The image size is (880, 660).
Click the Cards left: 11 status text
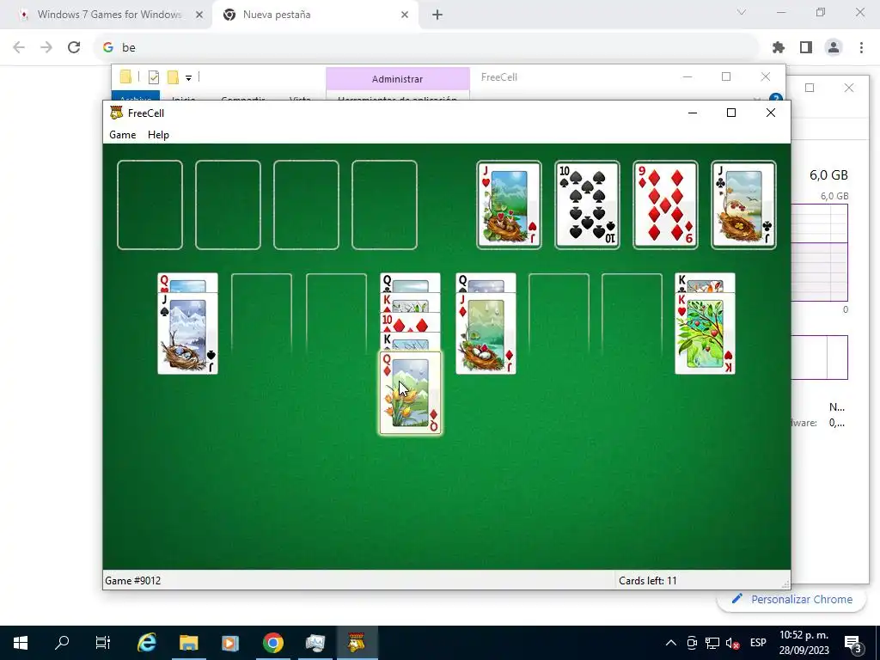(648, 580)
